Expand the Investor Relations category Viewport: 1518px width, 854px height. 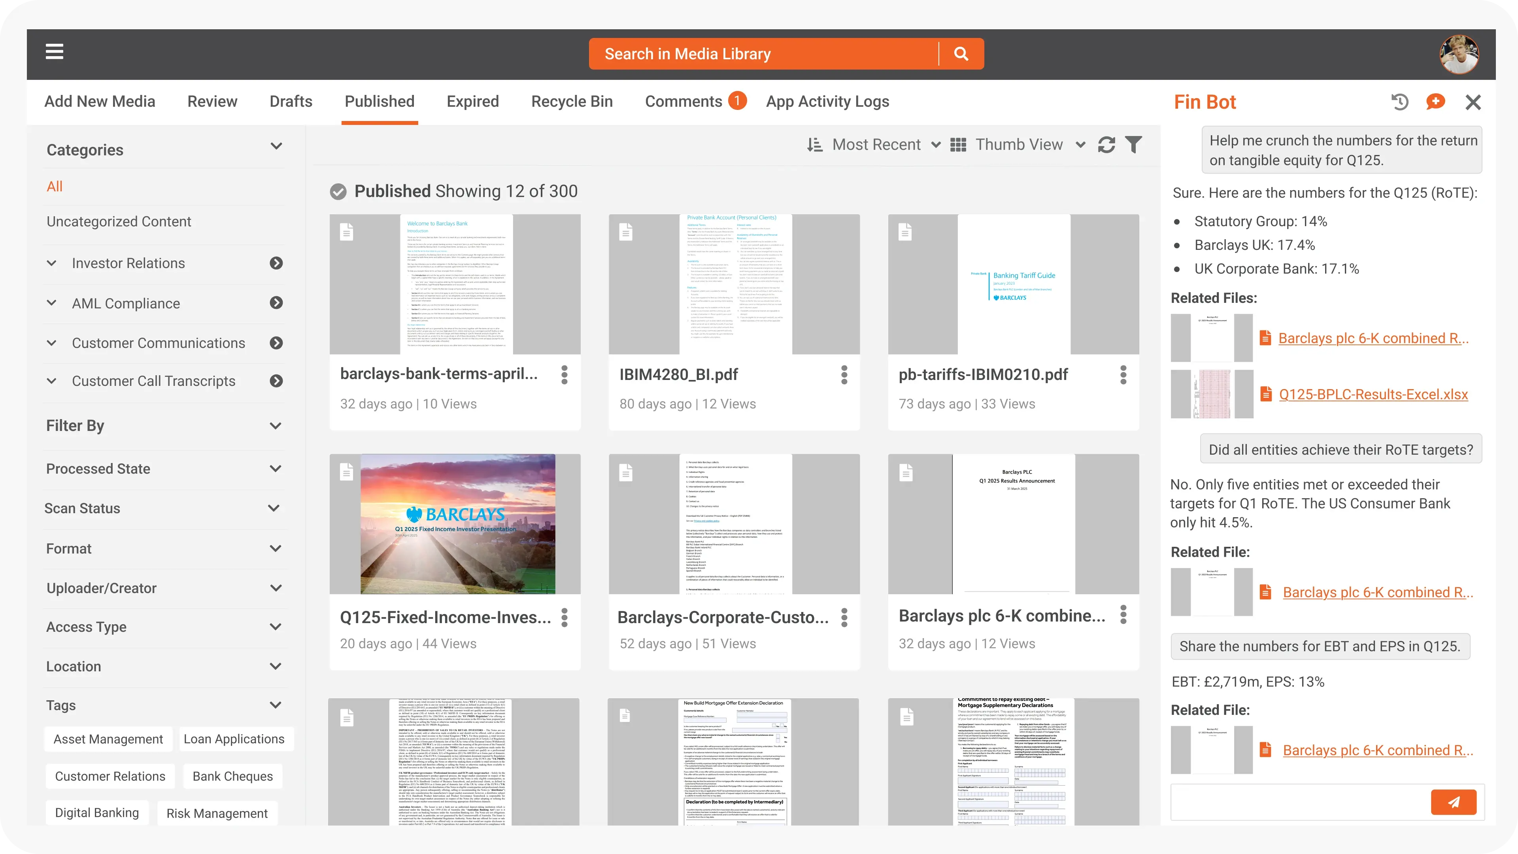52,263
